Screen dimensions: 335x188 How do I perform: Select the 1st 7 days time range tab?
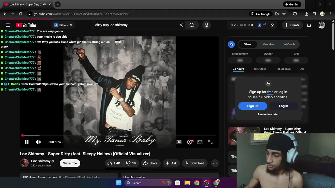[x=260, y=69]
